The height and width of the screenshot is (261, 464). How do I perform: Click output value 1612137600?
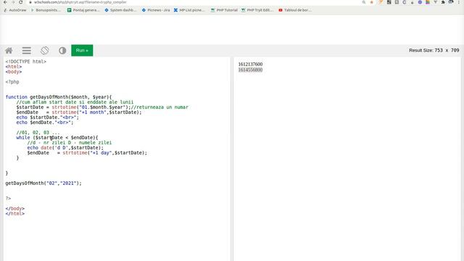pyautogui.click(x=250, y=65)
